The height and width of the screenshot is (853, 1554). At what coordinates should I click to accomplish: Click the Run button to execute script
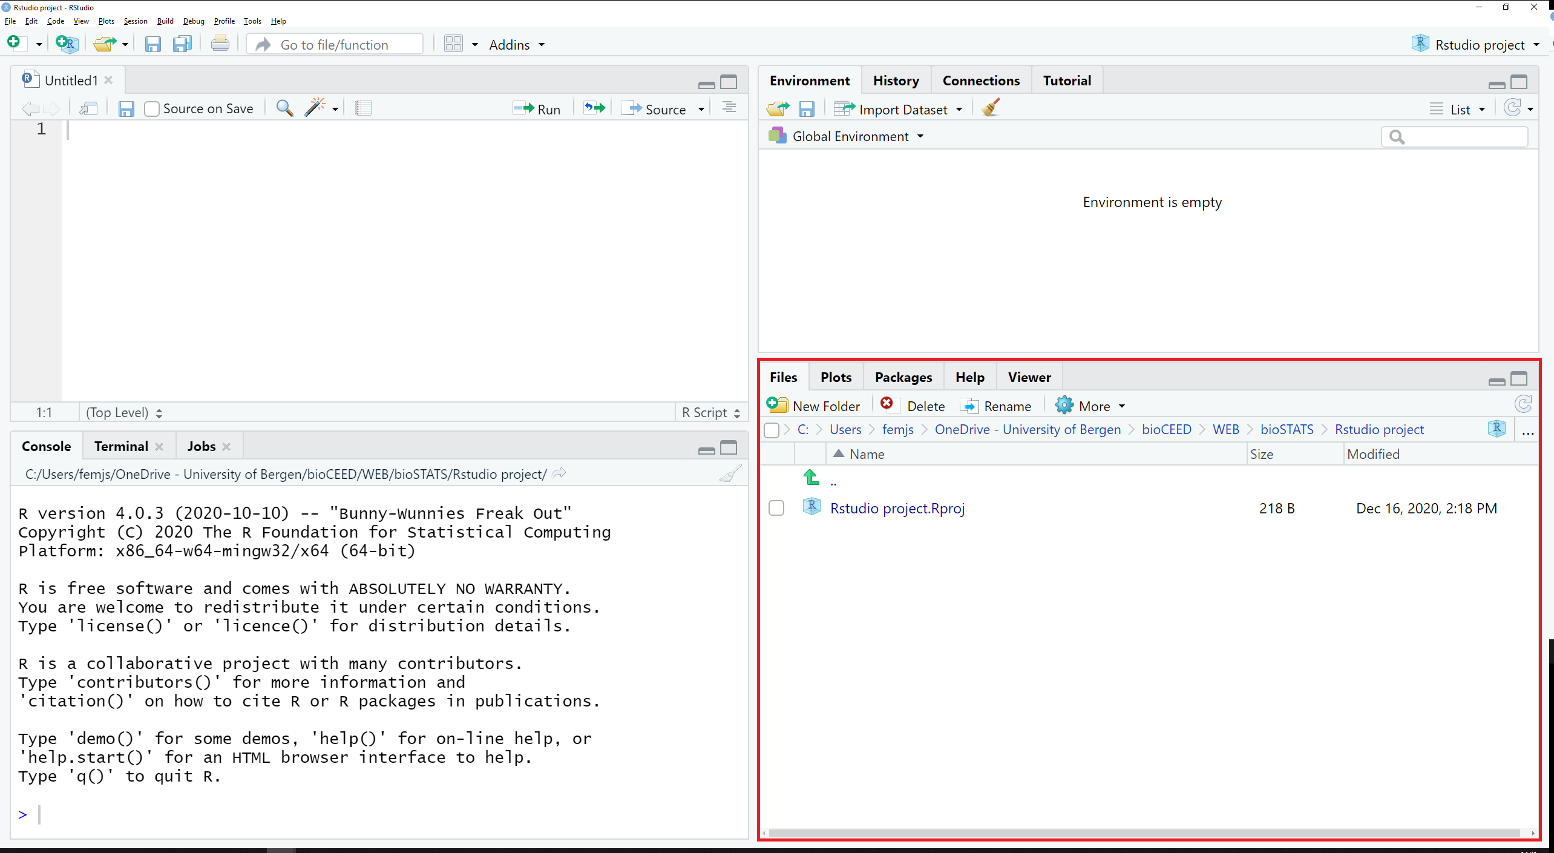coord(537,108)
